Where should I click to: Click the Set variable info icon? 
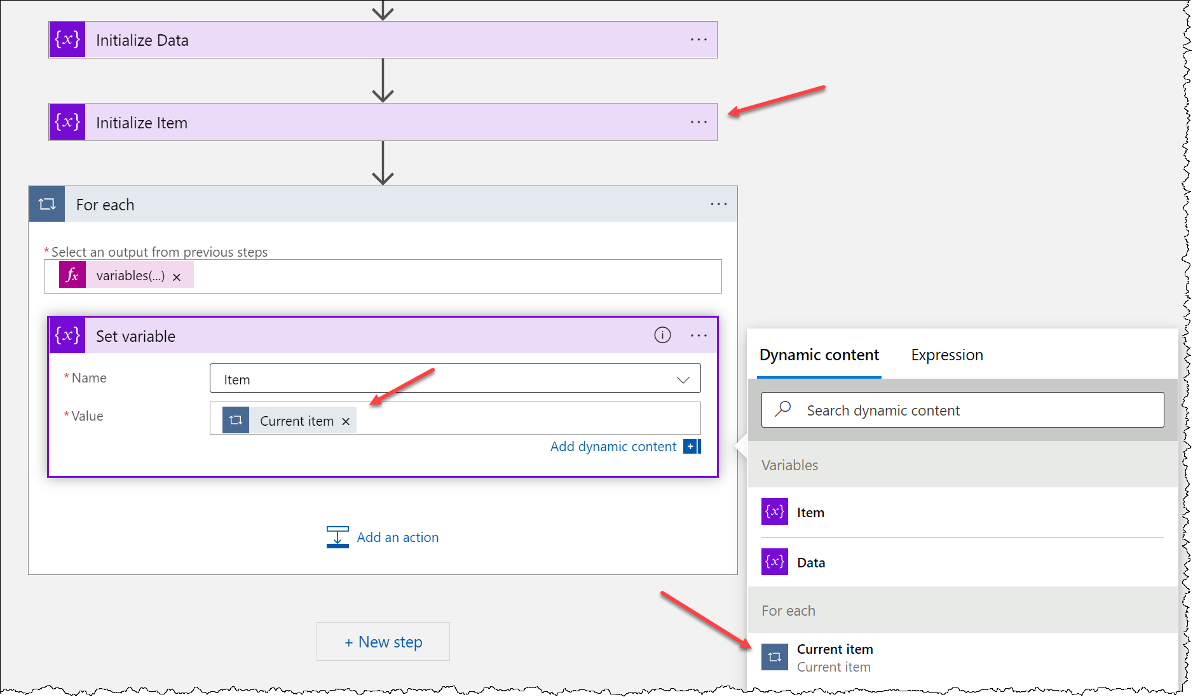(662, 335)
